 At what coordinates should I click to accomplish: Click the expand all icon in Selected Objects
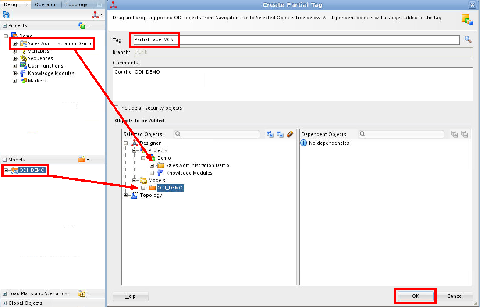[x=270, y=134]
